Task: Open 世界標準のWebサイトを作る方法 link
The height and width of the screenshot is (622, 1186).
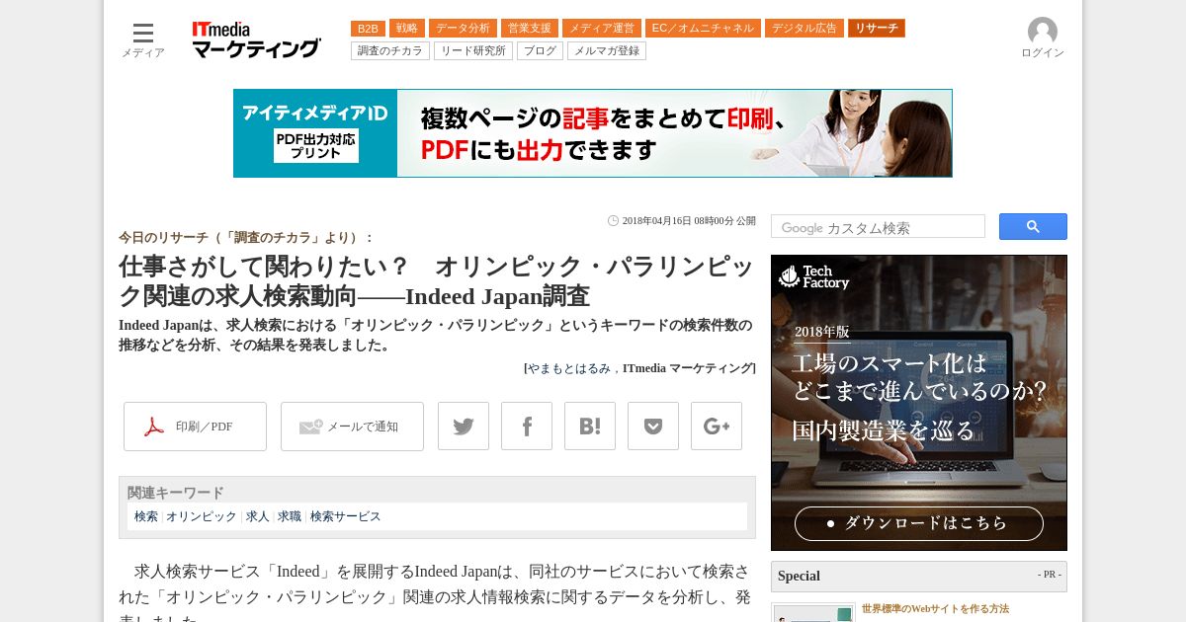Action: pyautogui.click(x=935, y=609)
